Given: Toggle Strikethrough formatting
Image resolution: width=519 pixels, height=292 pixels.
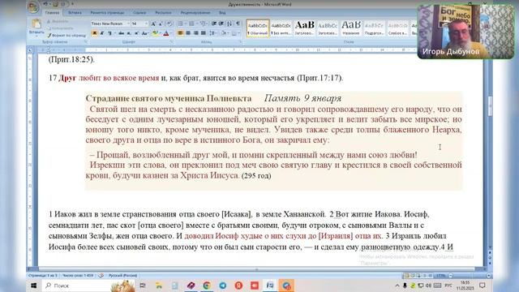Looking at the screenshot, I should pos(121,33).
